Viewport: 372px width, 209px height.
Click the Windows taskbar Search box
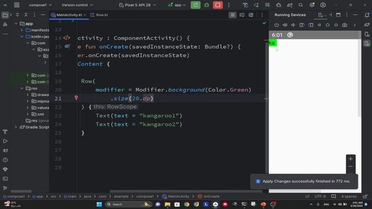point(128,204)
